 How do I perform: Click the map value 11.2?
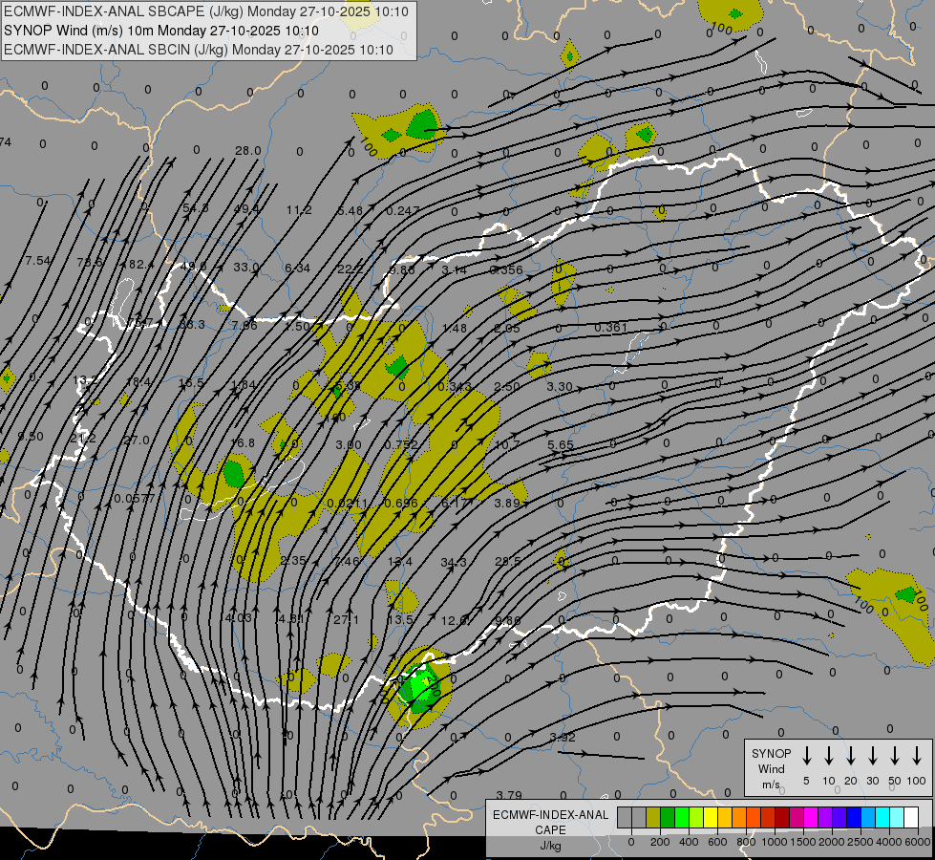click(299, 209)
